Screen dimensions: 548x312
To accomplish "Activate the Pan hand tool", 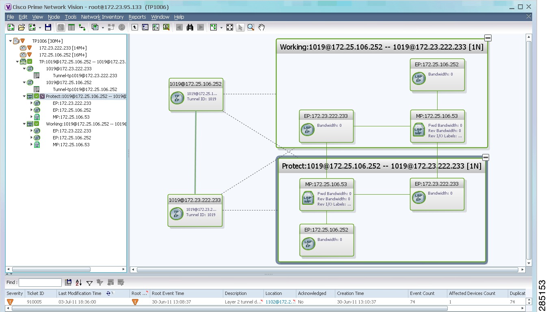I will [261, 27].
